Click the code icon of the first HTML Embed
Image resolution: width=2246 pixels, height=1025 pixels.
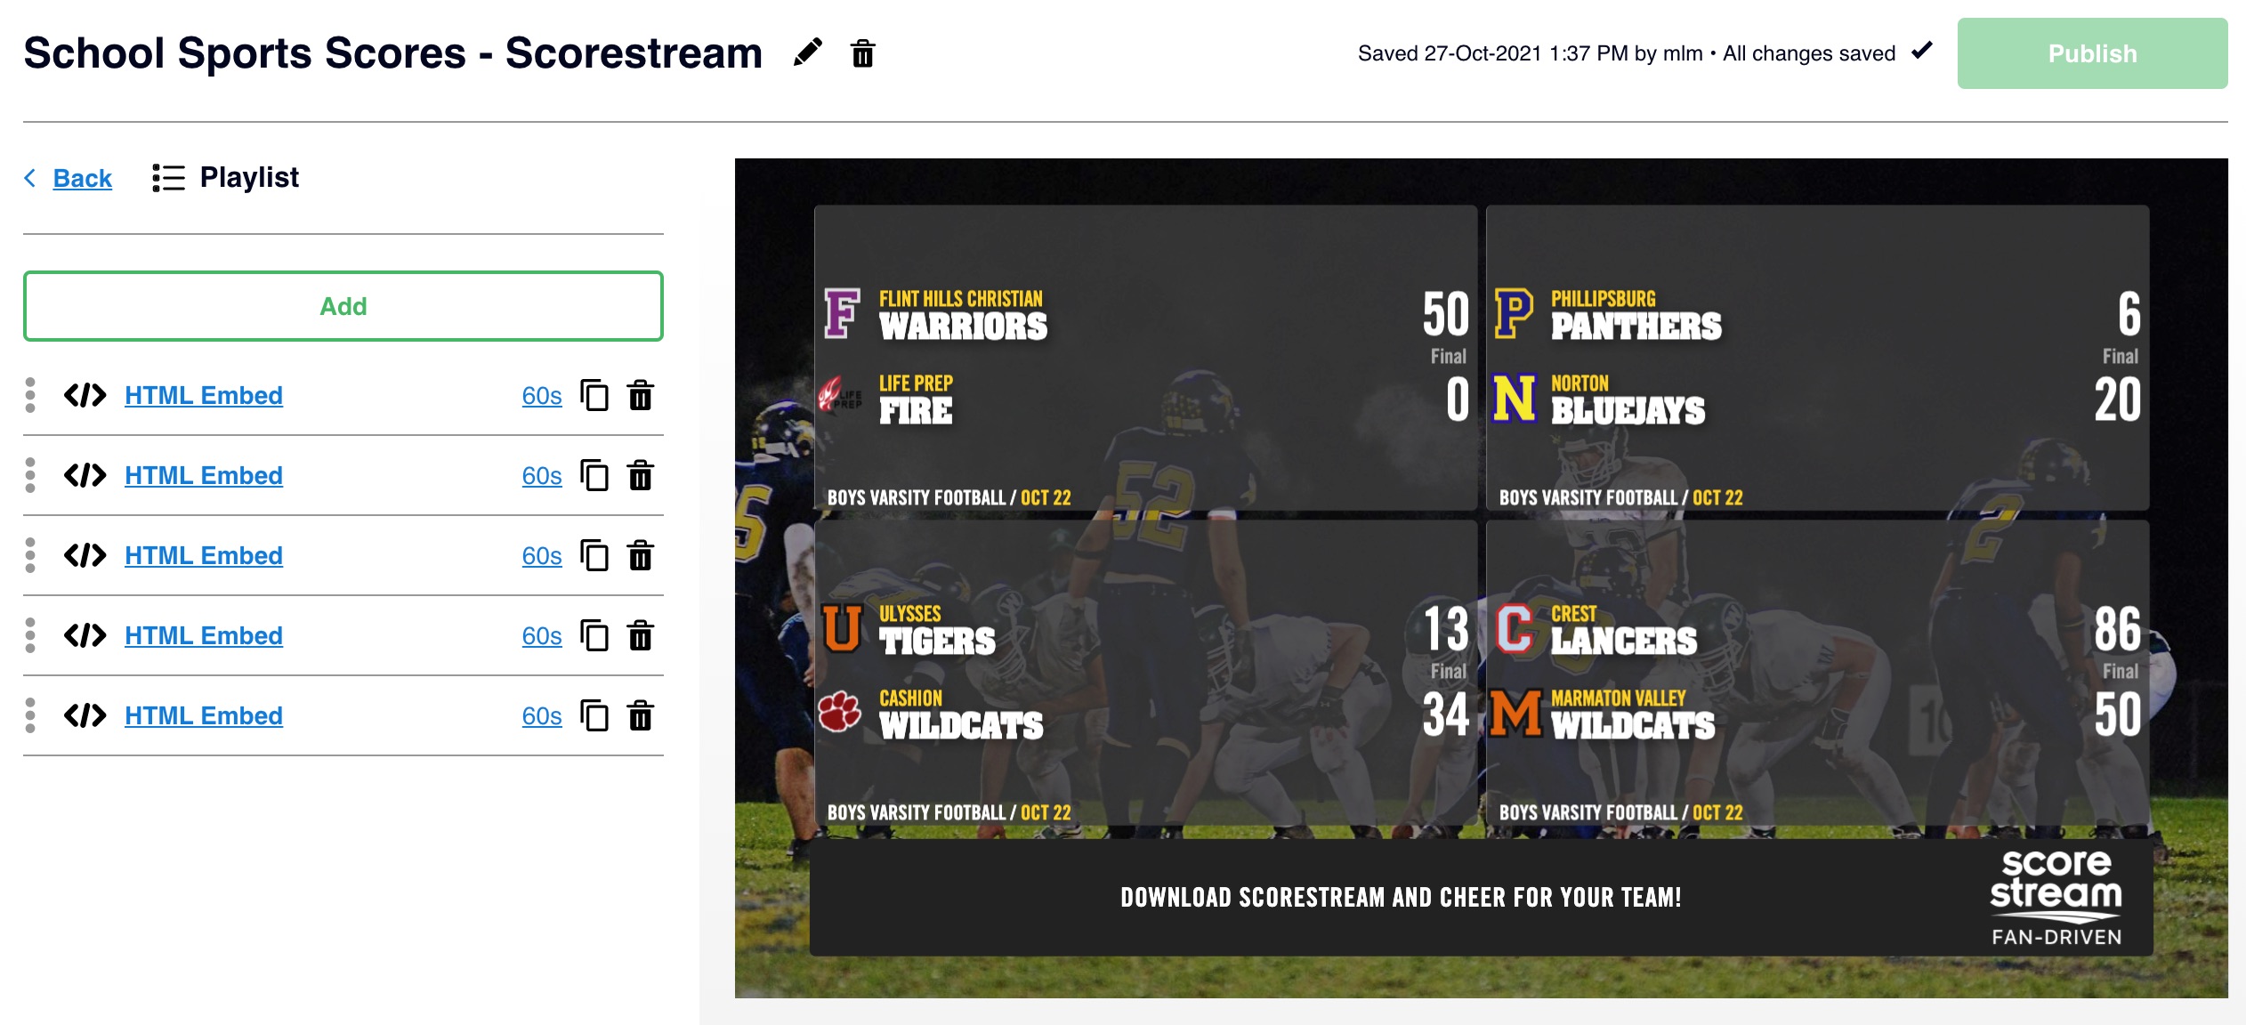85,395
